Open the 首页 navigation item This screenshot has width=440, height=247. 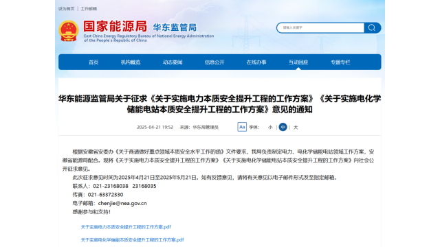click(93, 62)
